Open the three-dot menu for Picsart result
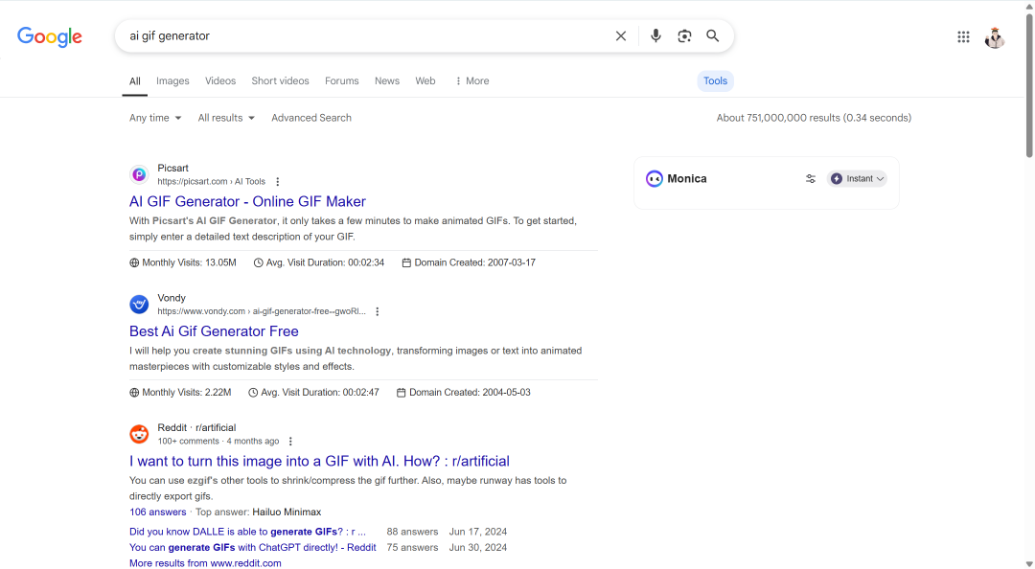 [278, 182]
